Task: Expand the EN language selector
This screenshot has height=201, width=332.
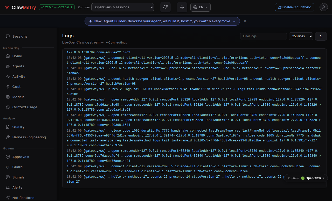Action: (200, 7)
